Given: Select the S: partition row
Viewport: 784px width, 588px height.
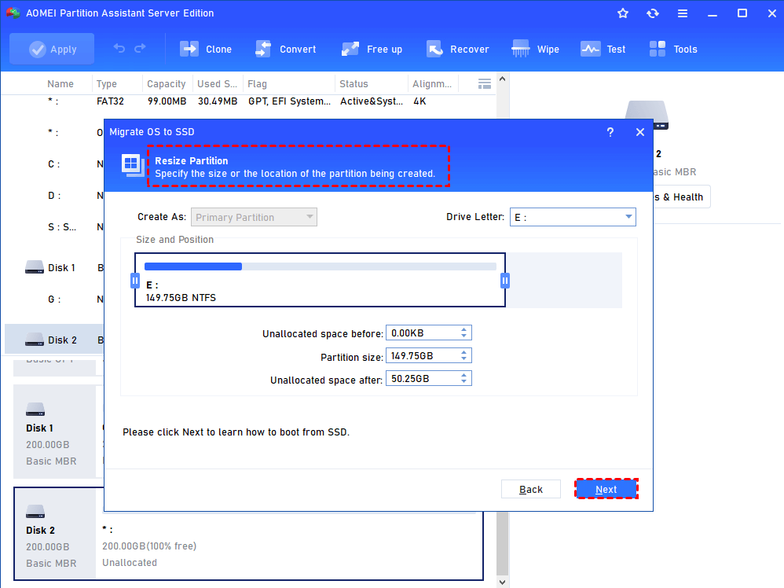Looking at the screenshot, I should click(x=54, y=226).
